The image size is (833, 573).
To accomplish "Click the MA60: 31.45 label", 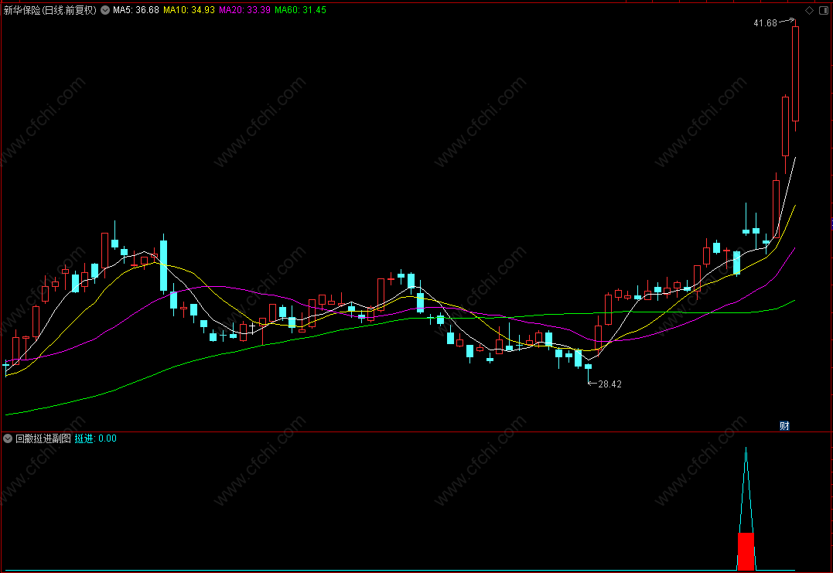I will click(301, 10).
